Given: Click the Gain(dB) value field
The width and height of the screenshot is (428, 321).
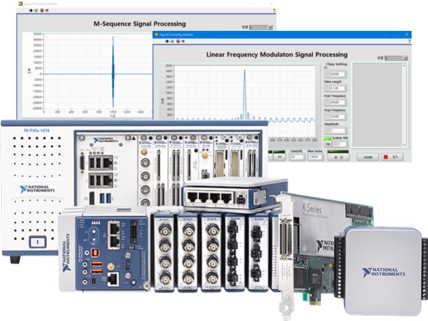Looking at the screenshot, I should click(x=297, y=157).
